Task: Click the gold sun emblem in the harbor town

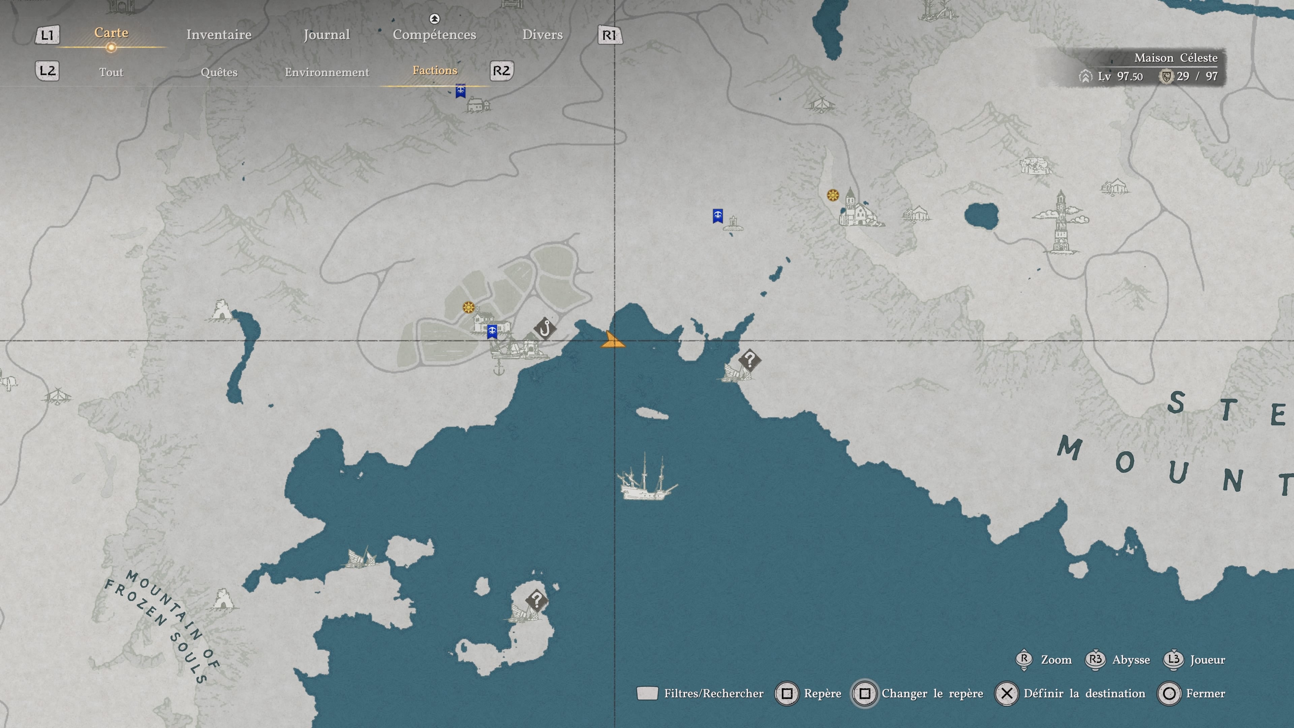Action: (469, 307)
